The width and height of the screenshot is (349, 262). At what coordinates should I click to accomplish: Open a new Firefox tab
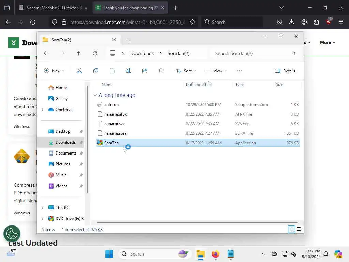[x=175, y=8]
